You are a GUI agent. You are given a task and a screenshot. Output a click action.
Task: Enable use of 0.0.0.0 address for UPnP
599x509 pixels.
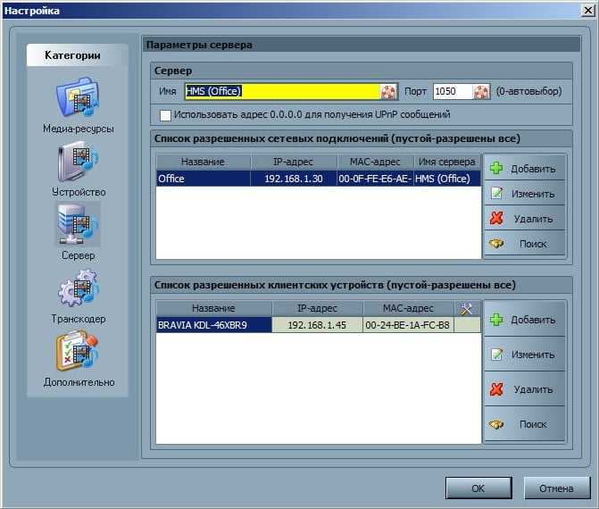165,115
